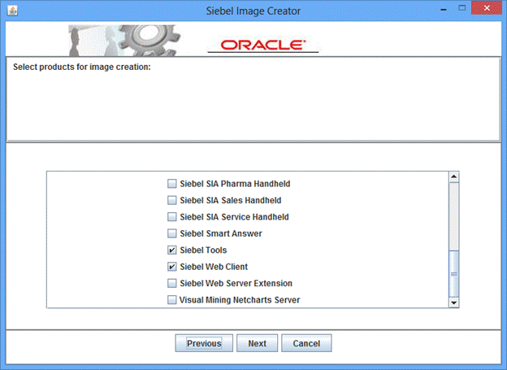Check Siebel SIA Service Handheld
Image resolution: width=507 pixels, height=370 pixels.
(172, 217)
